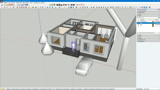The width and height of the screenshot is (160, 90).
Task: Expand the Сцены tray section
Action: click(x=148, y=35)
